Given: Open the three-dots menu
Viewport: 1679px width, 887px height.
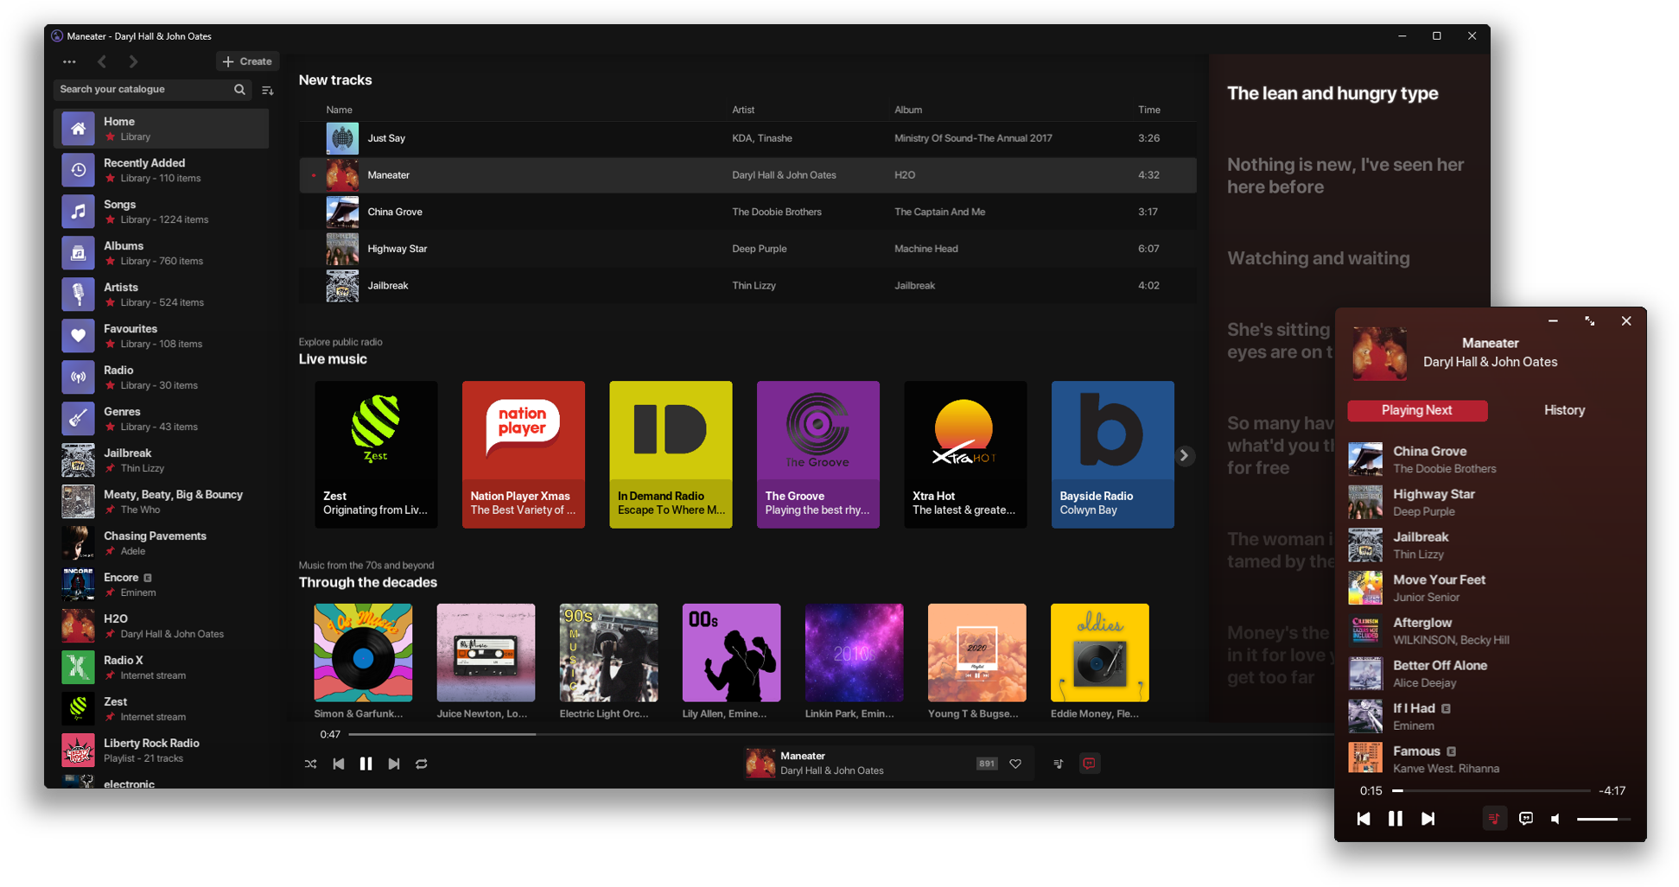Looking at the screenshot, I should pyautogui.click(x=69, y=61).
